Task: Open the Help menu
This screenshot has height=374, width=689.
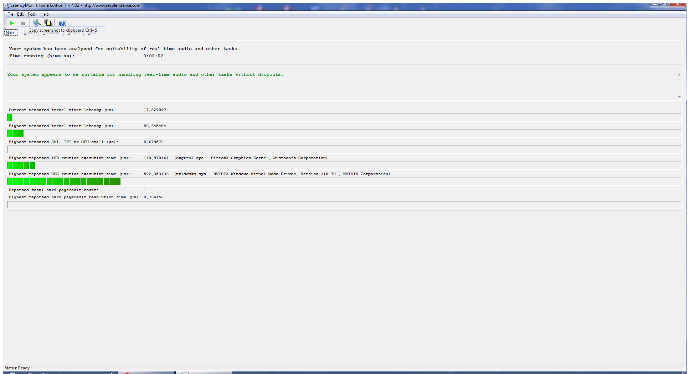Action: click(x=45, y=14)
